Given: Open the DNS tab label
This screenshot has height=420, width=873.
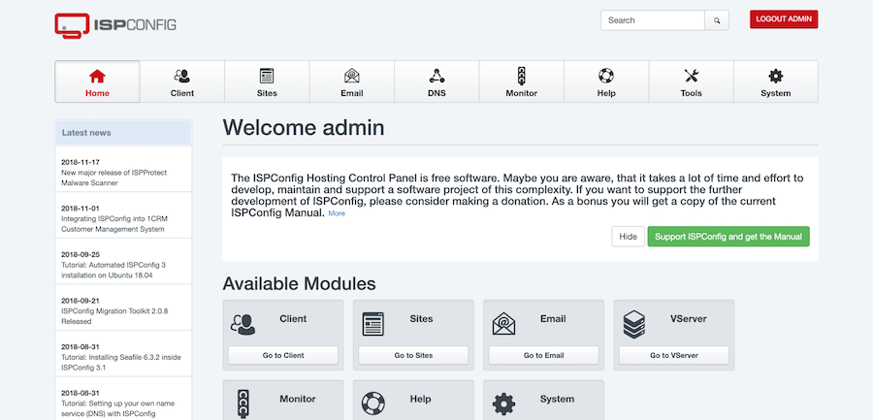Looking at the screenshot, I should [436, 93].
